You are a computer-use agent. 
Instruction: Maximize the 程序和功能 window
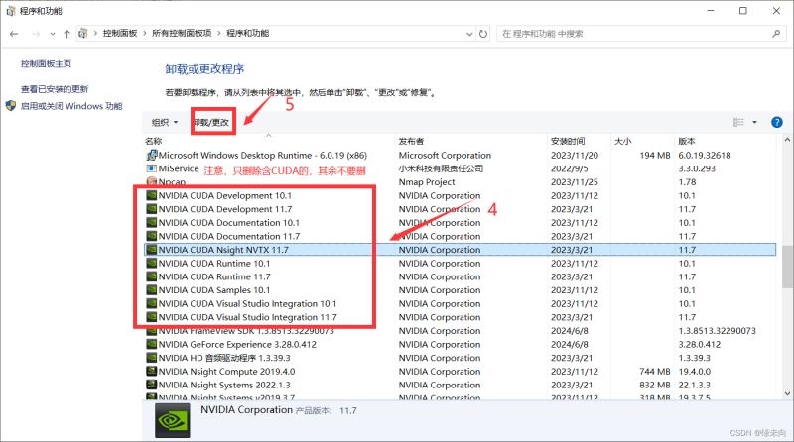coord(742,11)
